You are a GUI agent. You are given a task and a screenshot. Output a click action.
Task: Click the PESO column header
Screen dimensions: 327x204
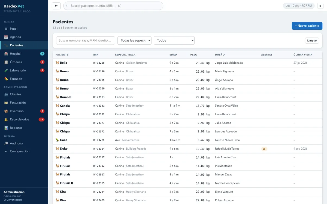point(194,55)
